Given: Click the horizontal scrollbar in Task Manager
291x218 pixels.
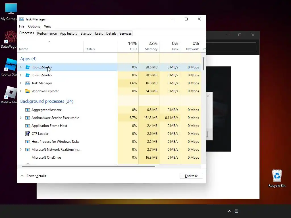Looking at the screenshot, I should coord(88,167).
